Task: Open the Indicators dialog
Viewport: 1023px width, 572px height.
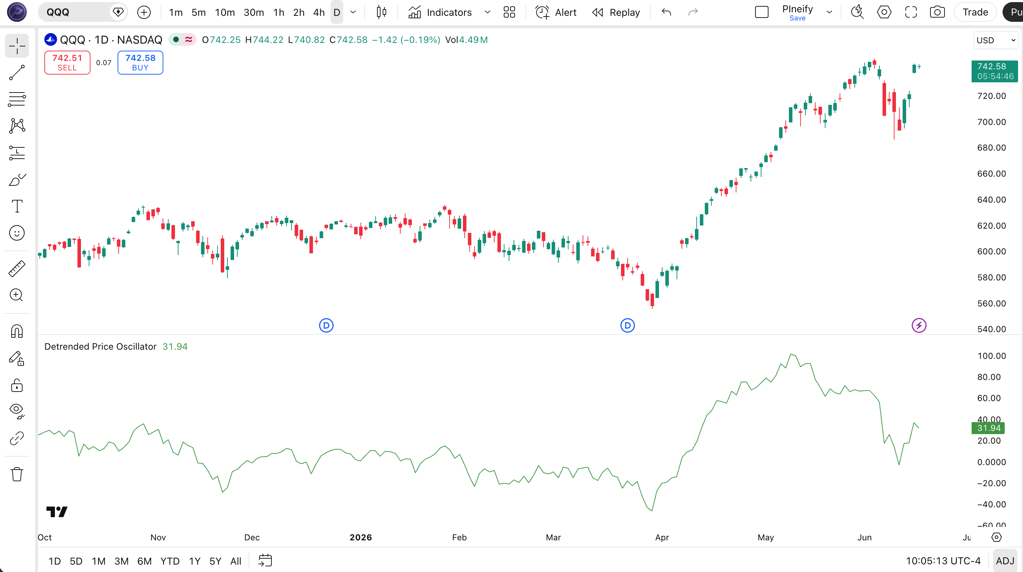Action: pos(440,12)
